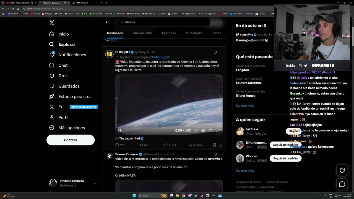
Task: Open video settings gear
Action: 203,130
